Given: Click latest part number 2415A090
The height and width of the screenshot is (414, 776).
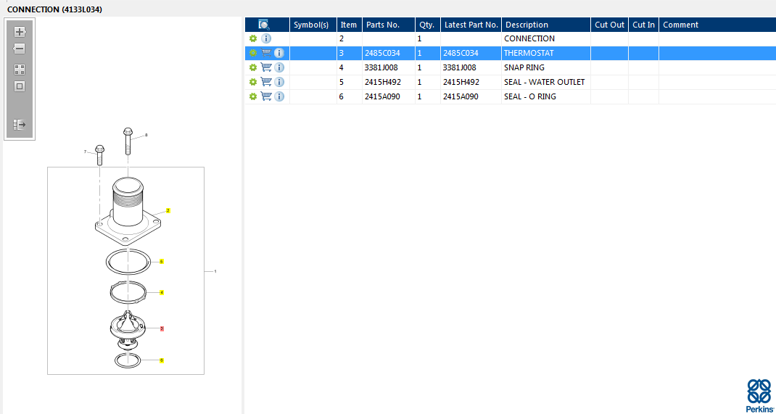Looking at the screenshot, I should [471, 96].
